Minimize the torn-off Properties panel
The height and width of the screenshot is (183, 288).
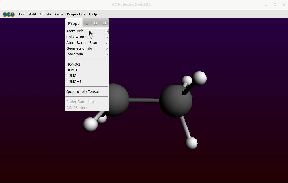pyautogui.click(x=87, y=23)
